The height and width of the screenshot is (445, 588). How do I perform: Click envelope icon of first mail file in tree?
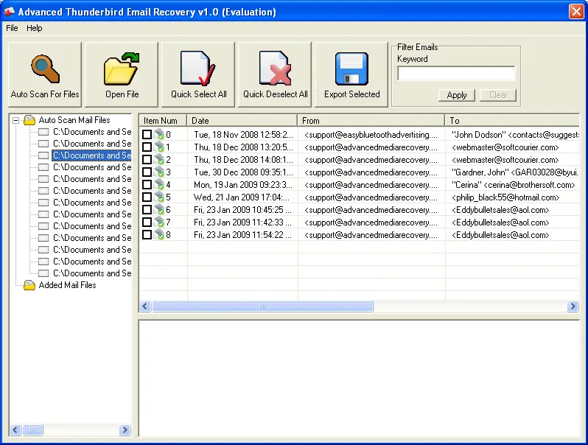(43, 132)
